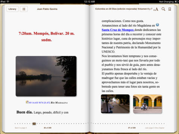Open the yellow arches building photo
179x134 pixels.
(x=148, y=104)
